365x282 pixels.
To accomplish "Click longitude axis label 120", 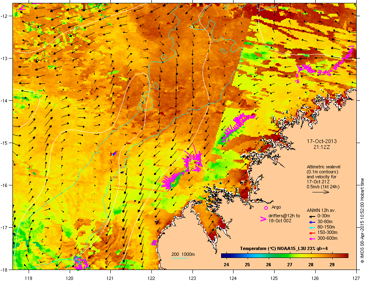I will point(70,278).
